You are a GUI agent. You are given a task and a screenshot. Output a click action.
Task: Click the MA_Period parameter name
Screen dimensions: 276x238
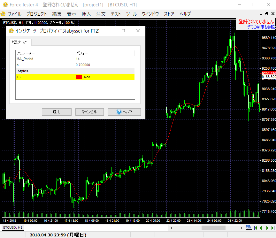coord(25,59)
